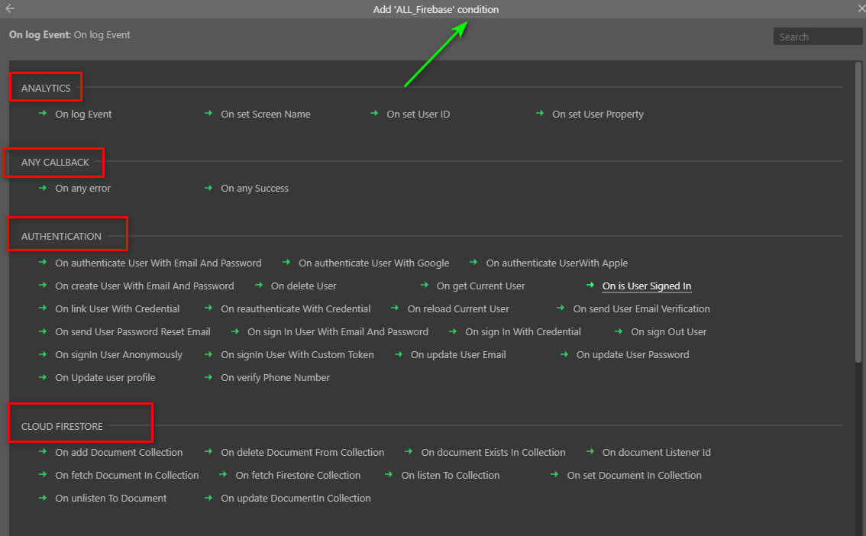Click the CLOUD FIRESTORE section header
This screenshot has width=866, height=536.
pos(62,426)
